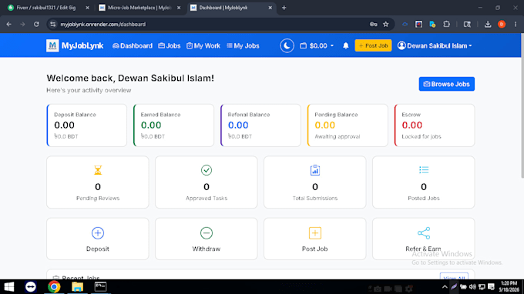
Task: Open notifications bell icon
Action: click(345, 45)
